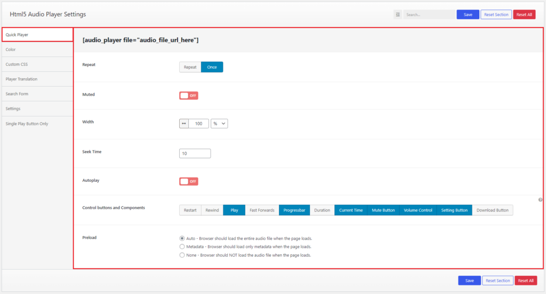Select the Metadata preload option
Screen dimensions: 546x294
point(182,247)
